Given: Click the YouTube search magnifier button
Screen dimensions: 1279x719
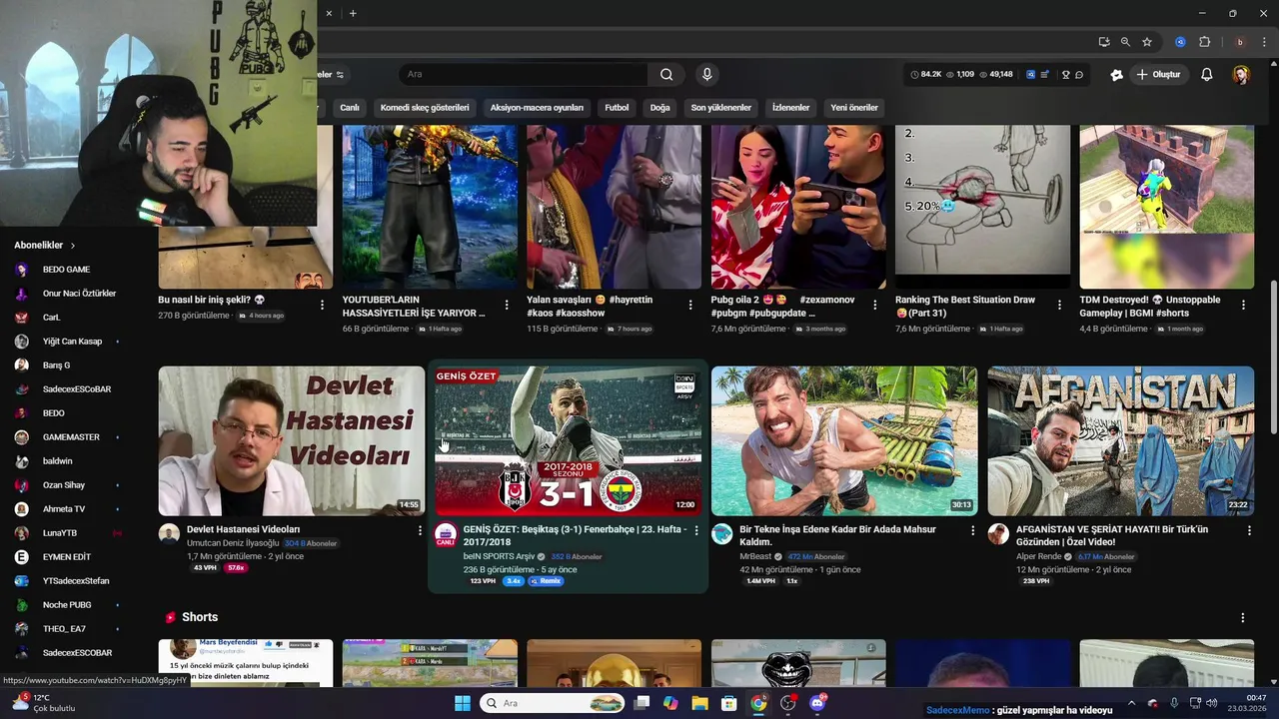Looking at the screenshot, I should tap(666, 75).
